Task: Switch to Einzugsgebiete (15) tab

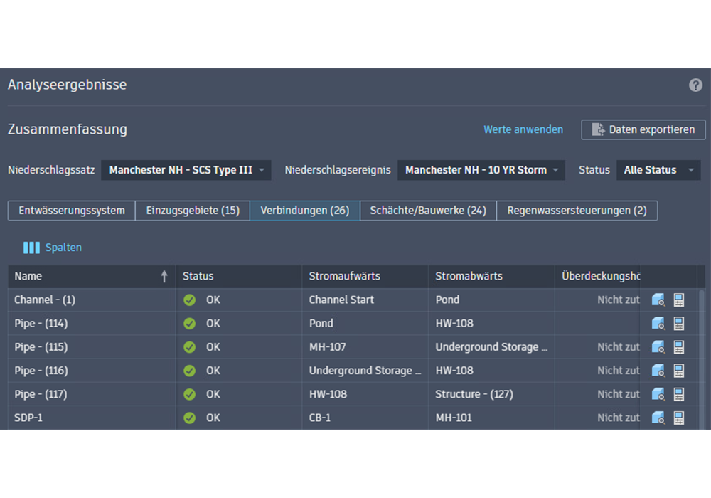Action: 193,211
